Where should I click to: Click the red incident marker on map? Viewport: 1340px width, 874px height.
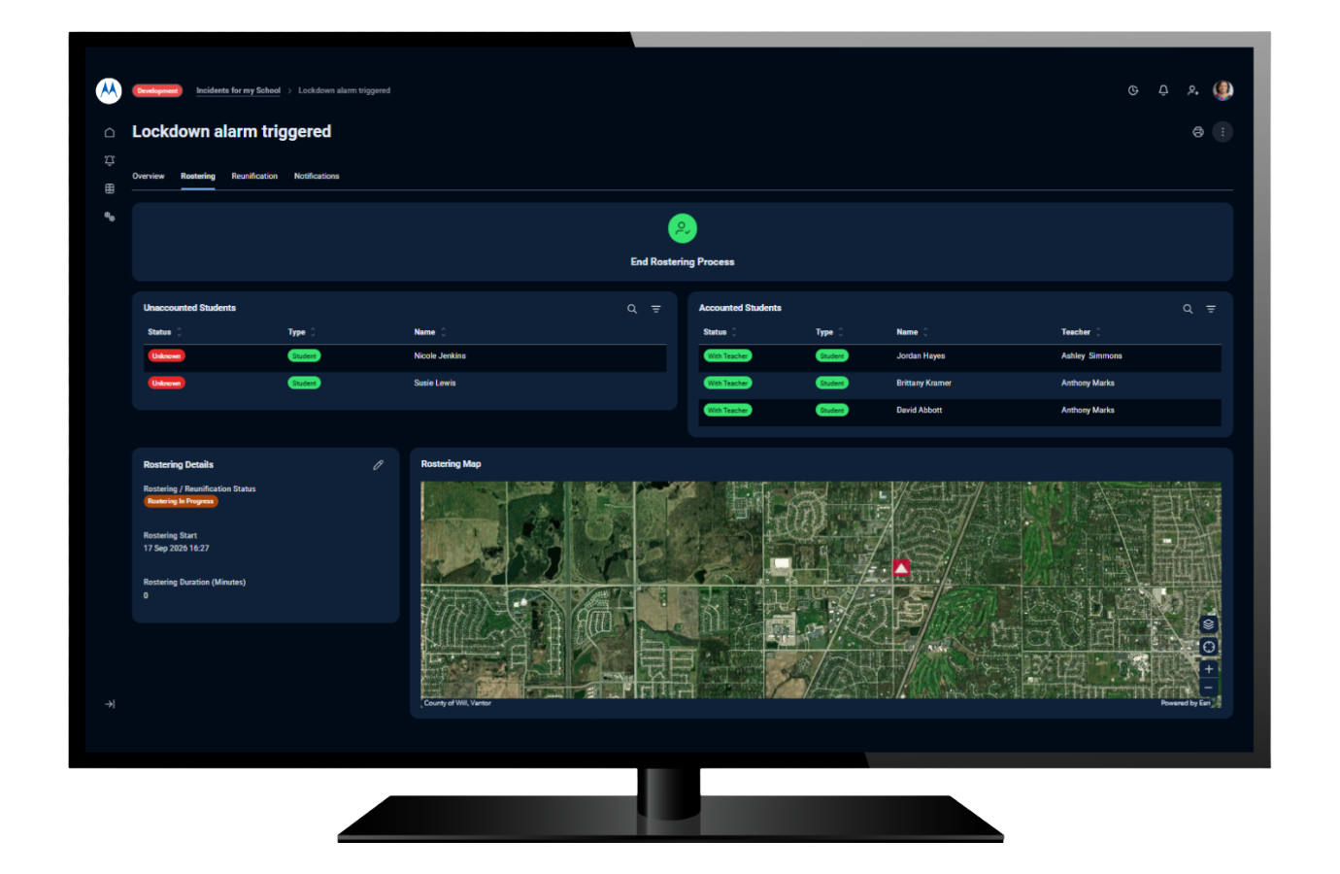tap(901, 568)
